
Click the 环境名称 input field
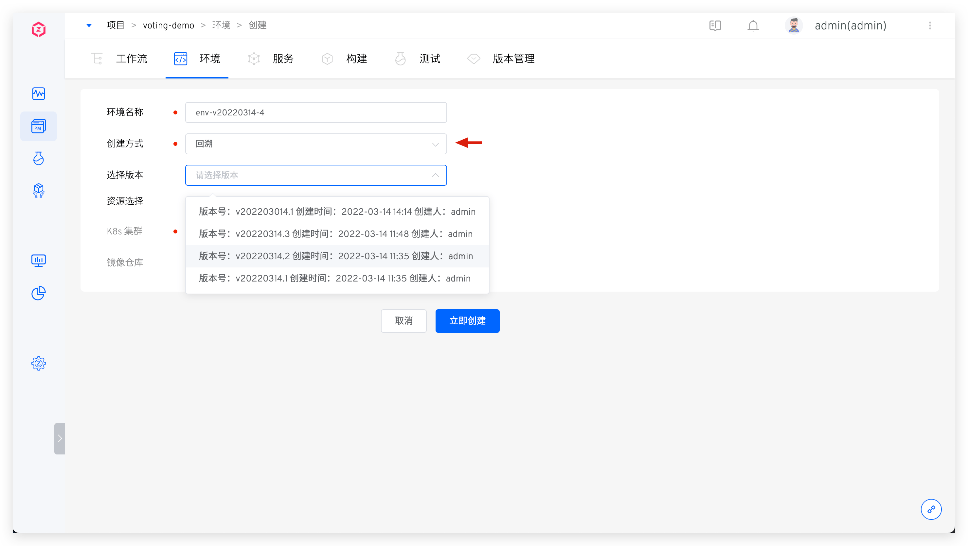pos(316,113)
